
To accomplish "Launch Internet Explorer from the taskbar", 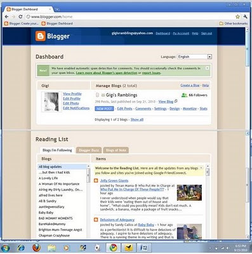I will (x=21, y=248).
